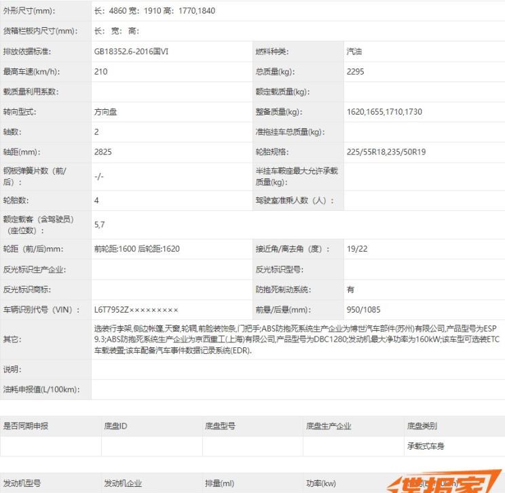Select seating capacity value 5,7
The width and height of the screenshot is (505, 493).
pos(100,224)
